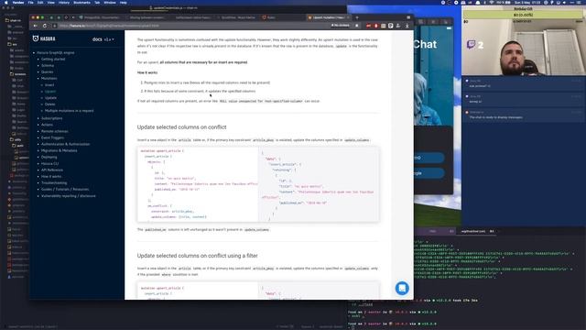Open the History menu

[x=64, y=2]
